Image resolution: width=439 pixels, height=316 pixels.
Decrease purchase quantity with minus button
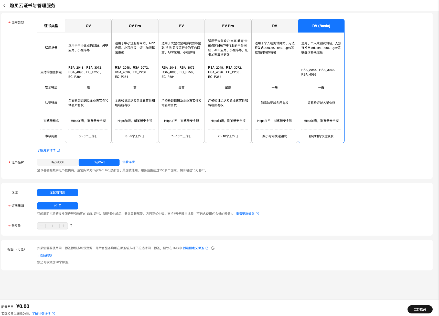point(41,226)
